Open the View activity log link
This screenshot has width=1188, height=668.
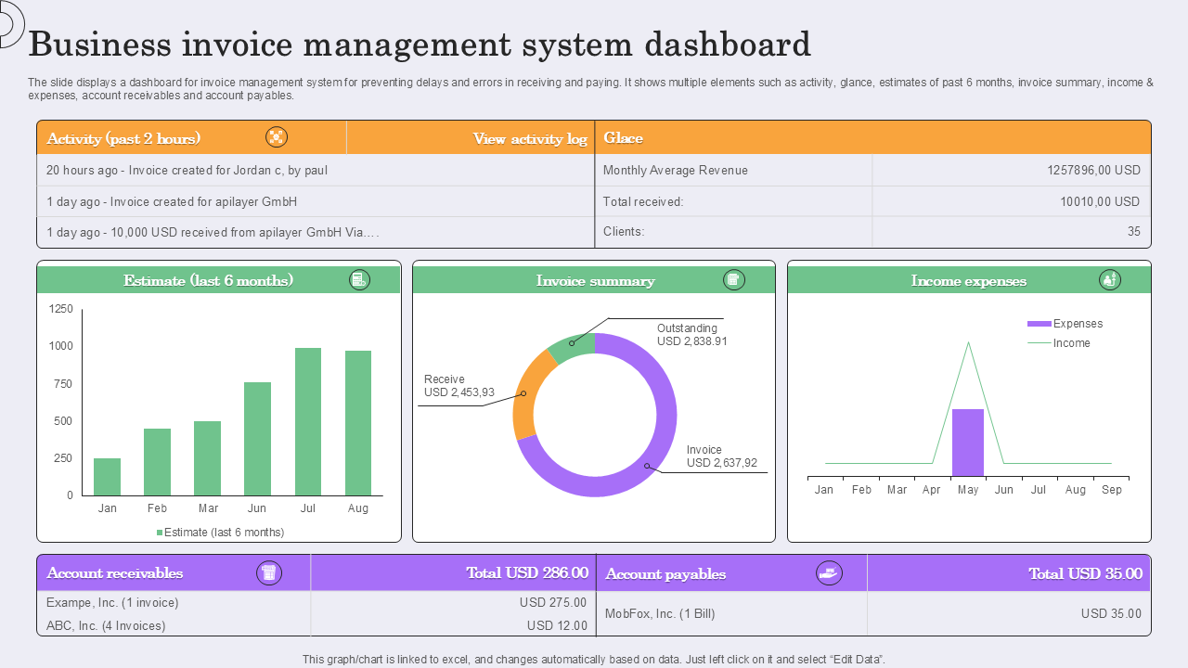tap(530, 138)
